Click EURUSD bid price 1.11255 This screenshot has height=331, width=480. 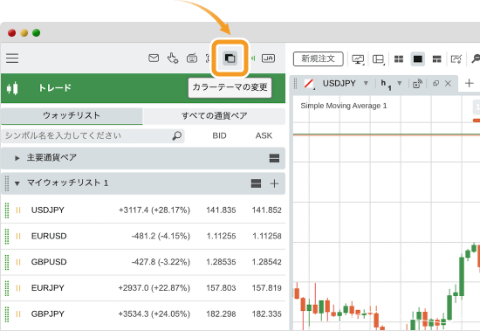coord(221,236)
